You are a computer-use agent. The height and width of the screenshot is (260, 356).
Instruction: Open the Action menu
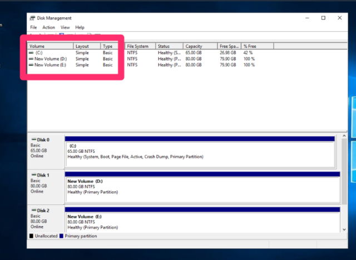click(x=48, y=27)
